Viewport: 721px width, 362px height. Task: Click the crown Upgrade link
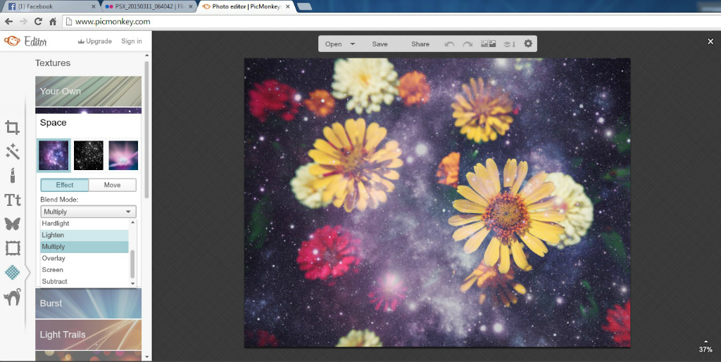pos(95,41)
